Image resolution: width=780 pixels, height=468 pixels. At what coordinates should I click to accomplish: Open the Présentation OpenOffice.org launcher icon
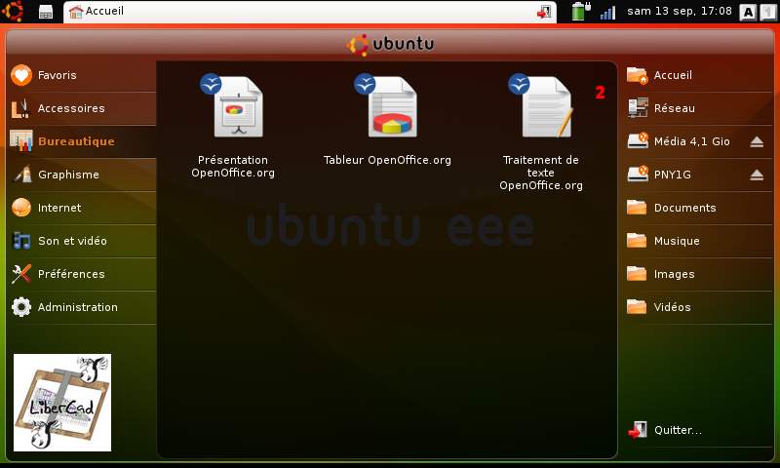232,105
